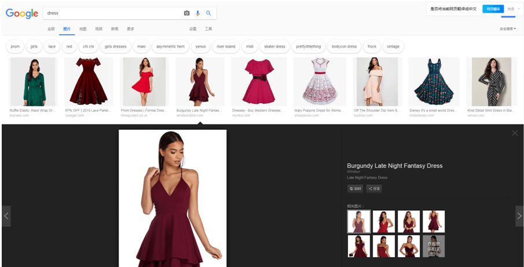Start voice search with microphone icon
The height and width of the screenshot is (267, 524).
pyautogui.click(x=198, y=13)
